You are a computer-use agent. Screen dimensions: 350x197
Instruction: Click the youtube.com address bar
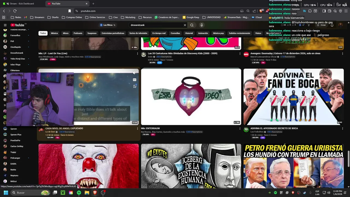point(156,11)
